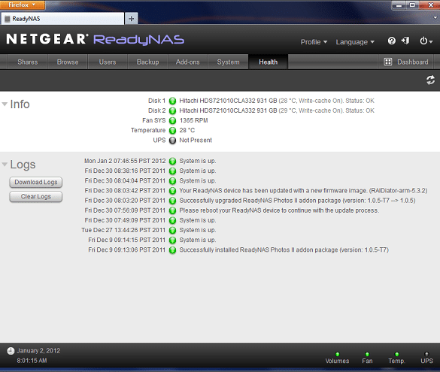Click the 'Not Present' UPS status text
This screenshot has width=440, height=372.
coord(196,141)
